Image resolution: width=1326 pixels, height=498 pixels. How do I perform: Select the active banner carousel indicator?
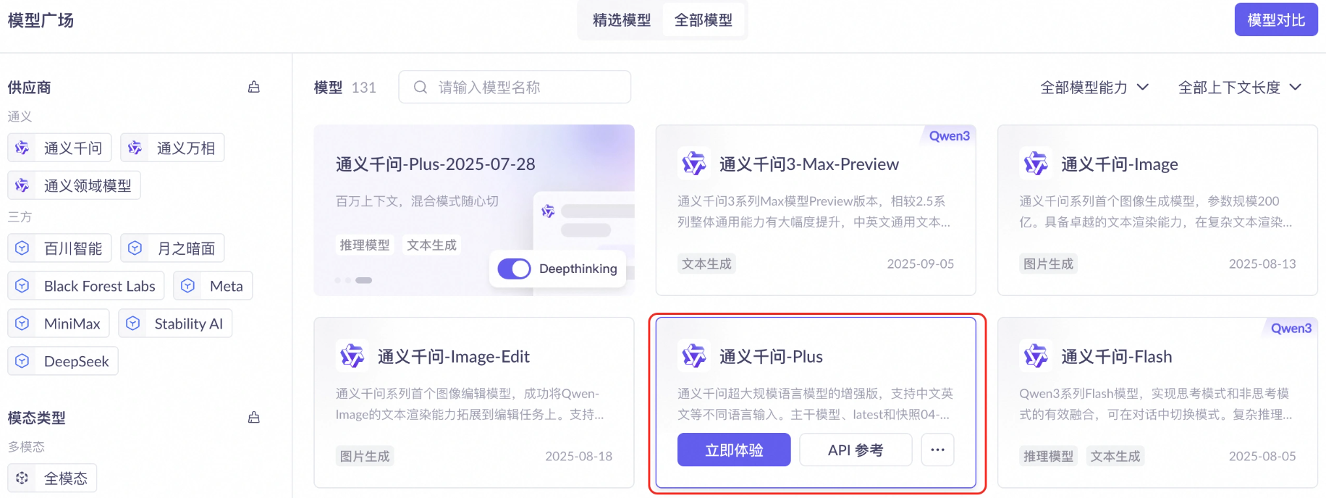point(364,280)
